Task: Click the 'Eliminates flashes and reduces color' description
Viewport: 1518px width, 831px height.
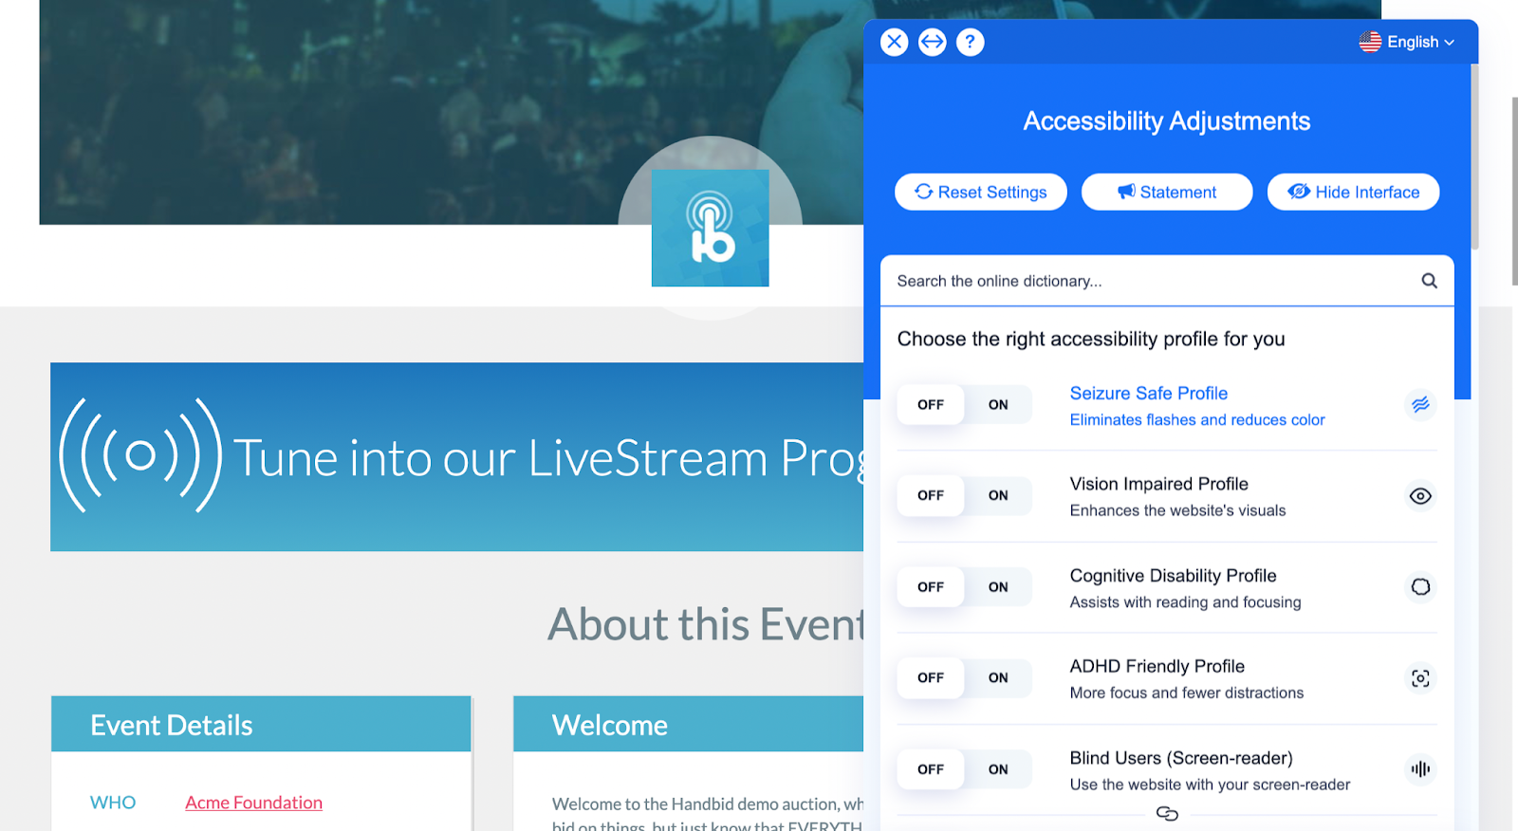Action: (x=1197, y=420)
